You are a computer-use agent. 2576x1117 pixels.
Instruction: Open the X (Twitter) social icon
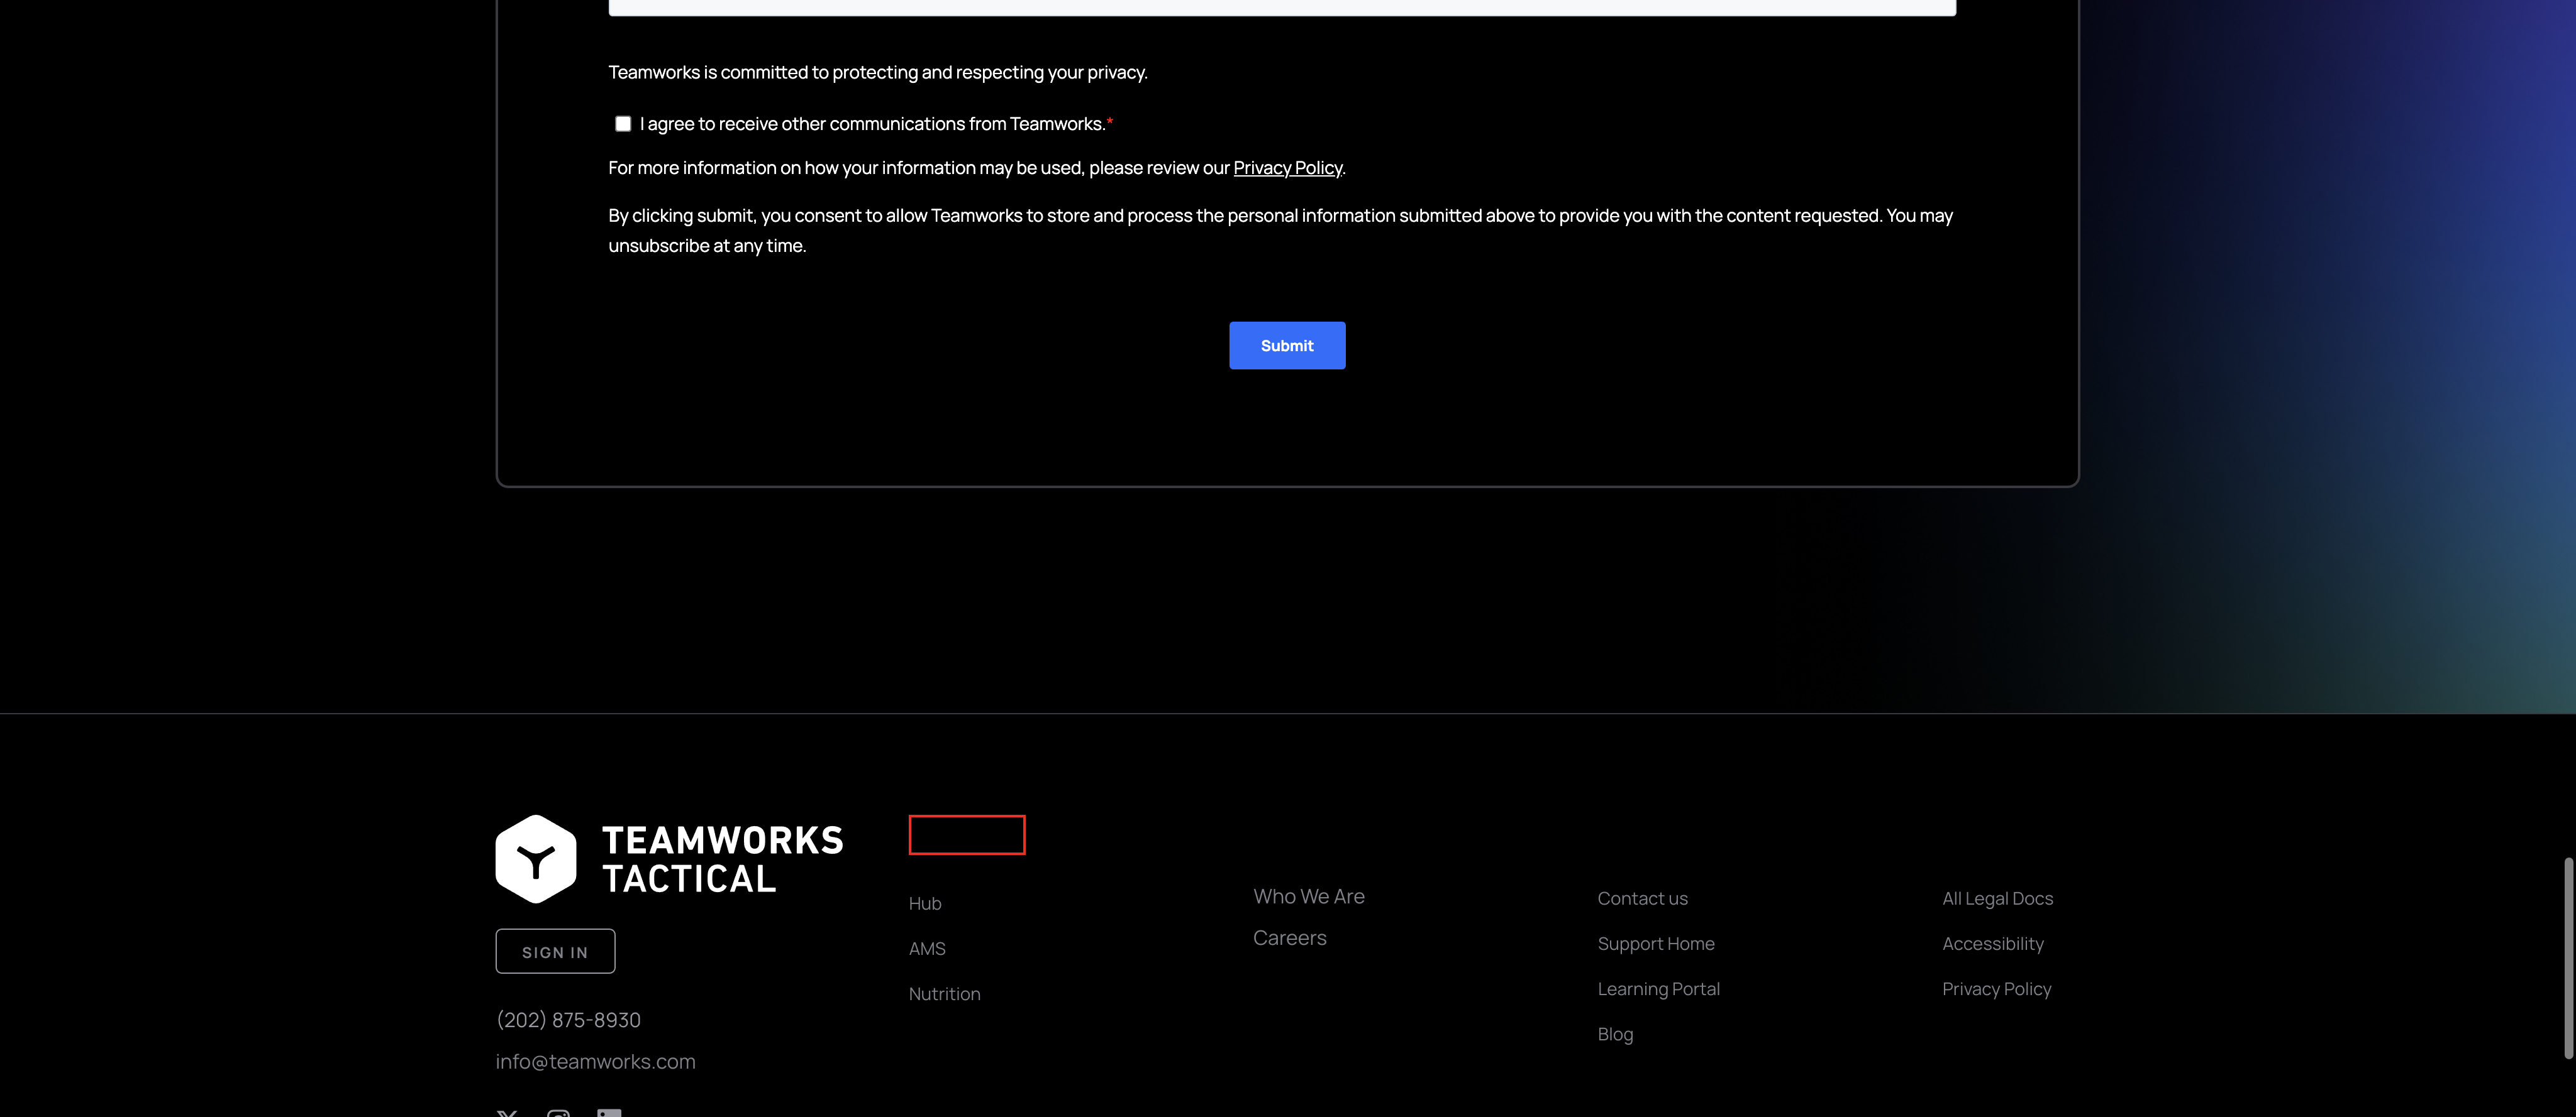pyautogui.click(x=507, y=1112)
